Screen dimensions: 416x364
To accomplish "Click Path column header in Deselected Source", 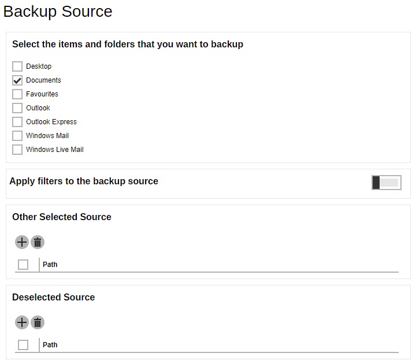I will pyautogui.click(x=50, y=345).
